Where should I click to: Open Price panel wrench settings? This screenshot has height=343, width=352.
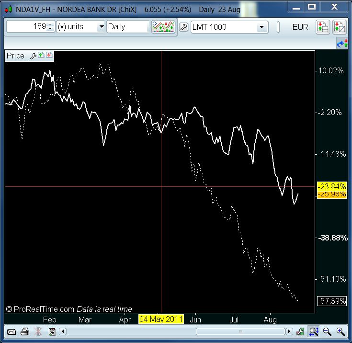click(x=33, y=56)
